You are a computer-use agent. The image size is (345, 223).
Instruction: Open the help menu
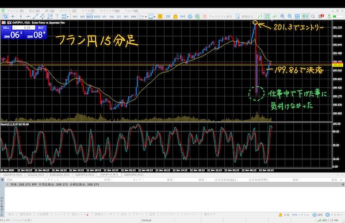tap(131, 11)
